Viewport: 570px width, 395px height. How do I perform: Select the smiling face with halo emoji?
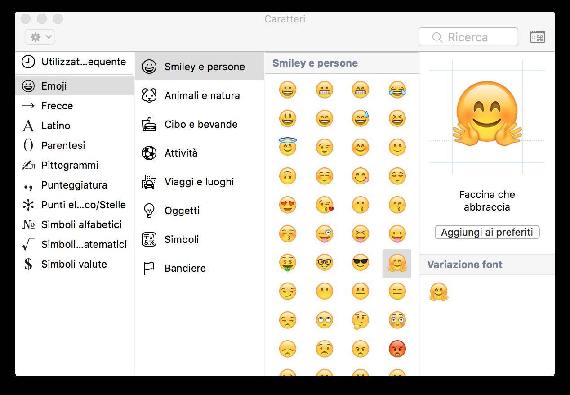click(x=288, y=147)
